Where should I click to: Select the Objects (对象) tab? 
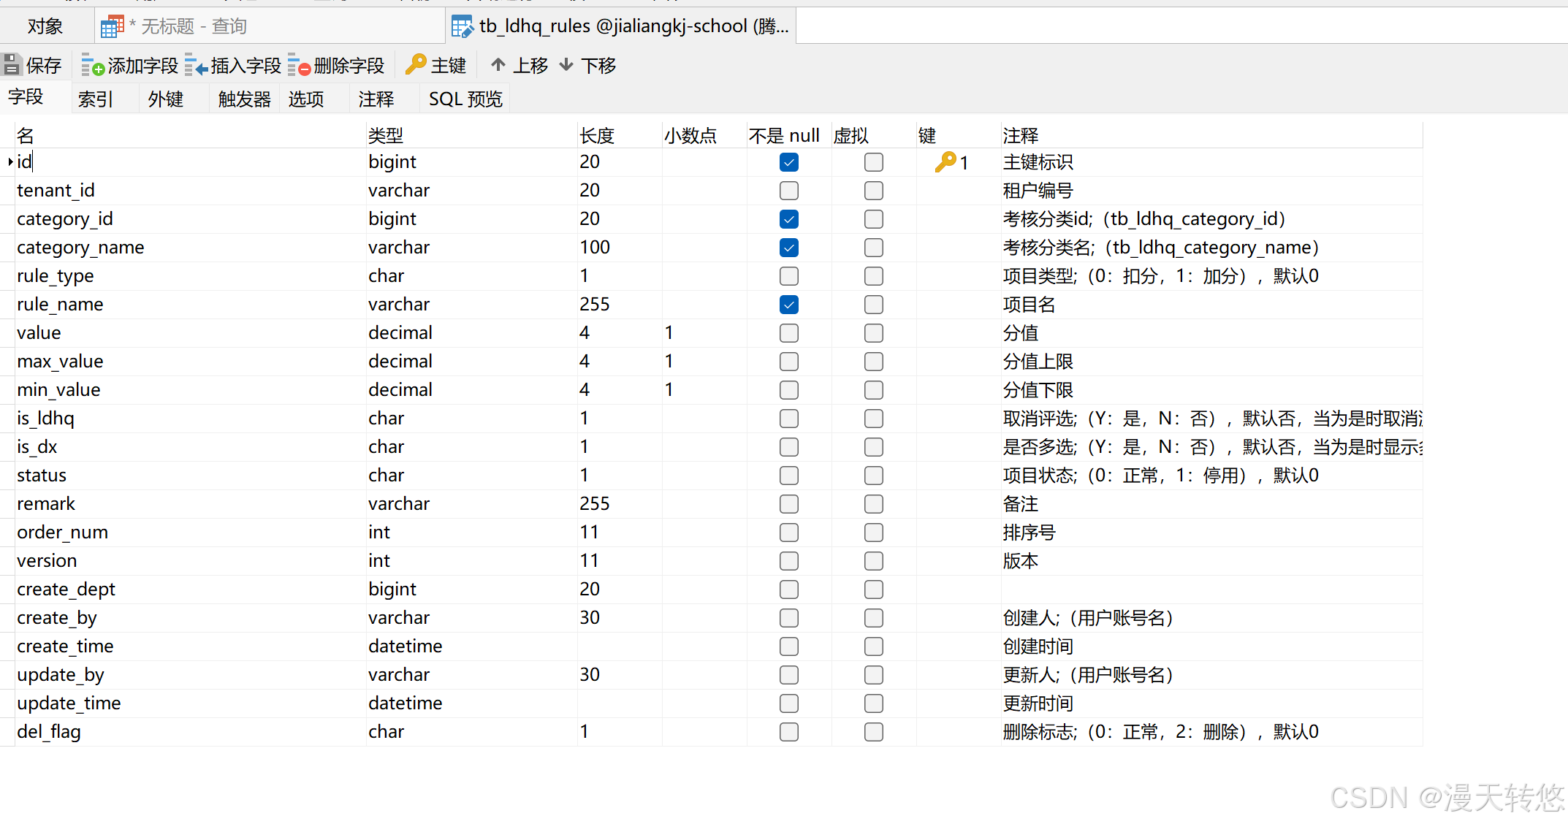45,26
